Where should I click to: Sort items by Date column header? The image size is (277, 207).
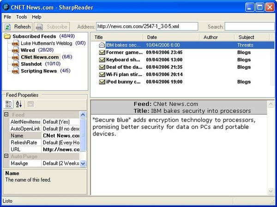tap(171, 37)
